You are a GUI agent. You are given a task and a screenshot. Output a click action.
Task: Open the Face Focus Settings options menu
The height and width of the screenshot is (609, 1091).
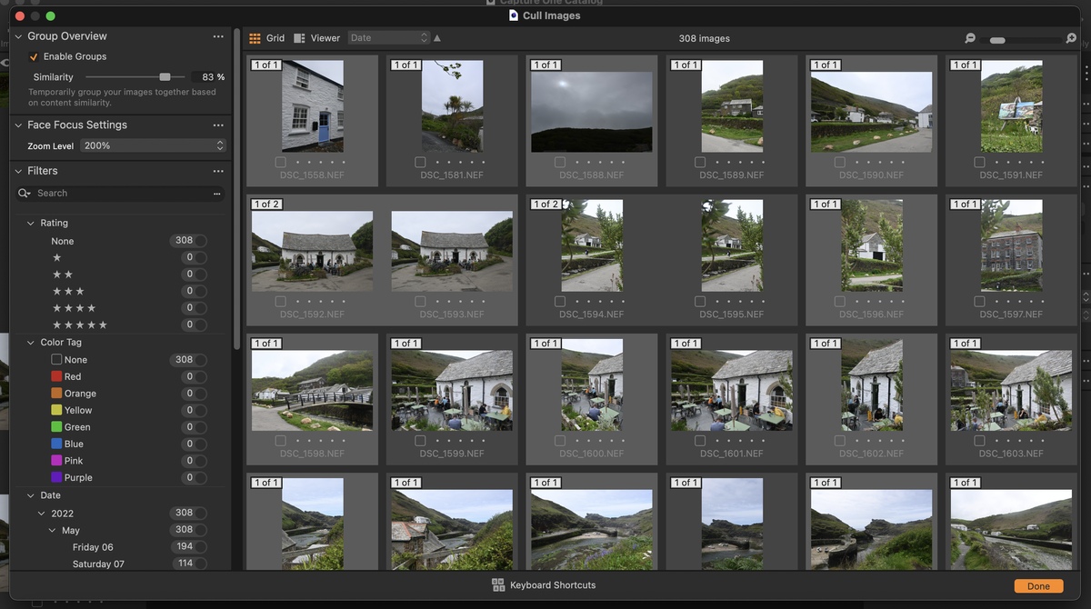218,125
